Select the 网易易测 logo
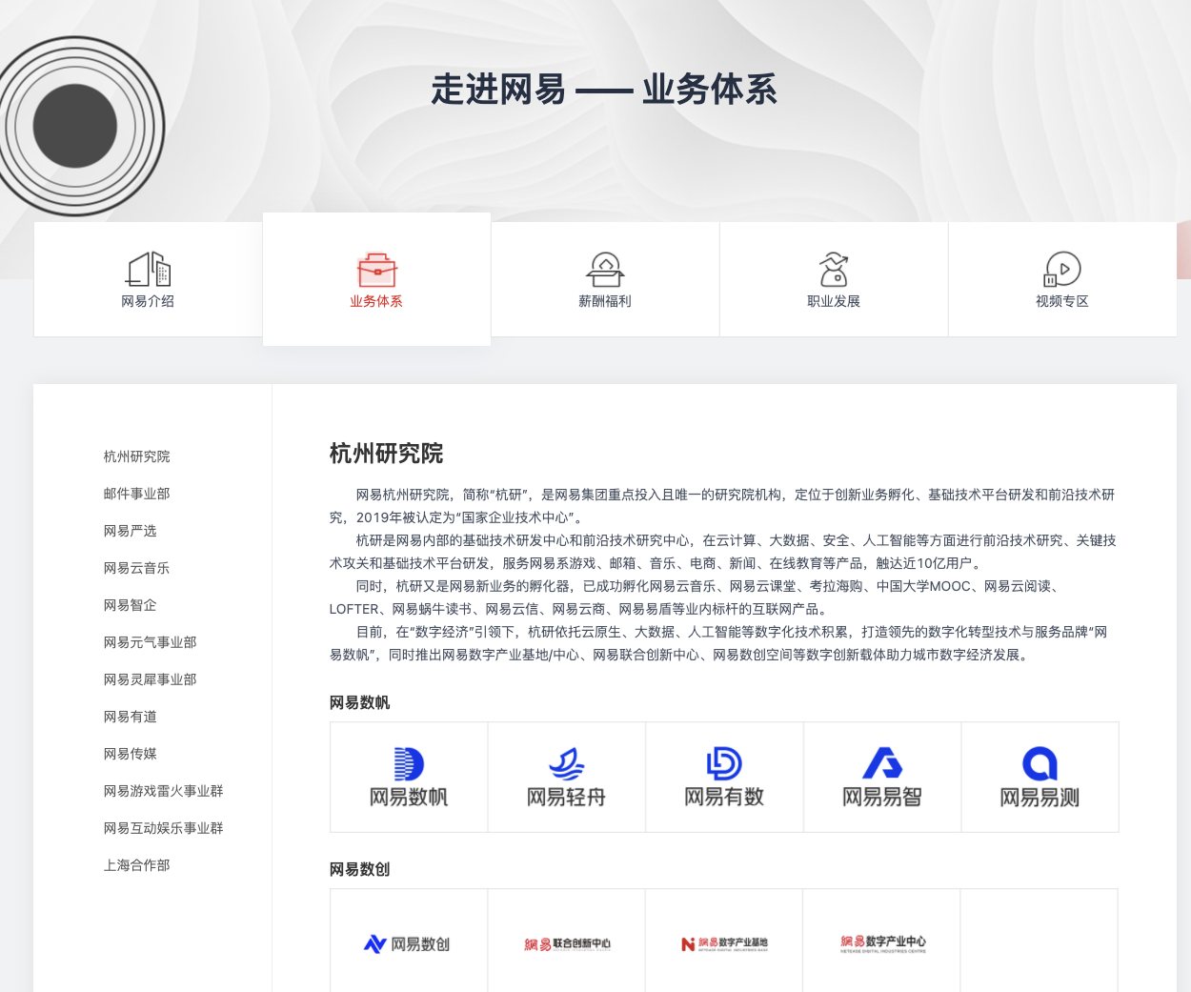1191x992 pixels. tap(1040, 776)
